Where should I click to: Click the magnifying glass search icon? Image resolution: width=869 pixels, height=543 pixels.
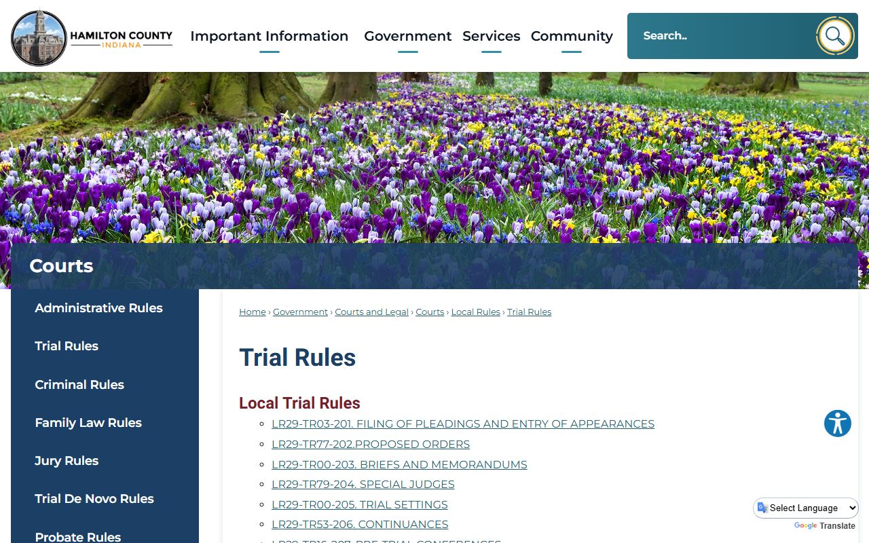pos(835,36)
